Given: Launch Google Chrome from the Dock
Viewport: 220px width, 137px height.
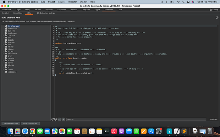Looking at the screenshot, I should pos(32,131).
